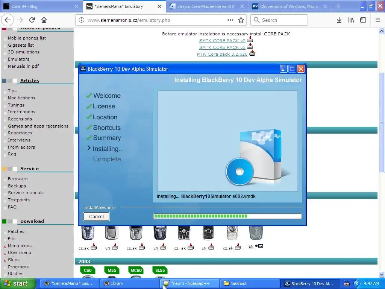Open Tips in Articles section
Viewport: 385px width, 289px height.
click(x=12, y=91)
